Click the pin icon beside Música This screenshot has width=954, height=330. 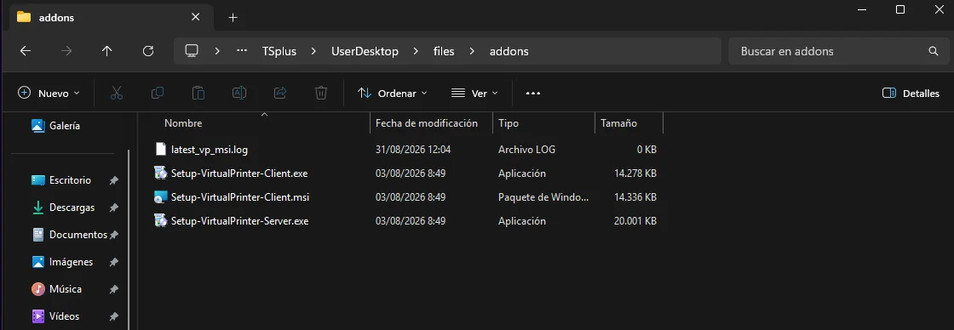[113, 289]
